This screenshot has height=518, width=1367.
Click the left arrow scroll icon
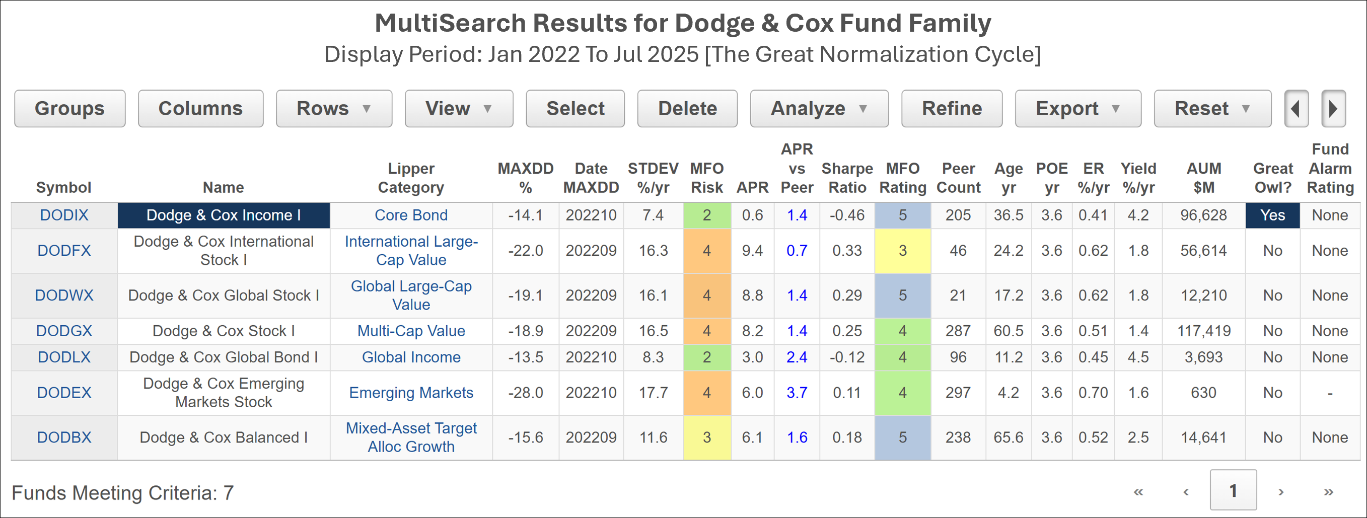point(1296,109)
